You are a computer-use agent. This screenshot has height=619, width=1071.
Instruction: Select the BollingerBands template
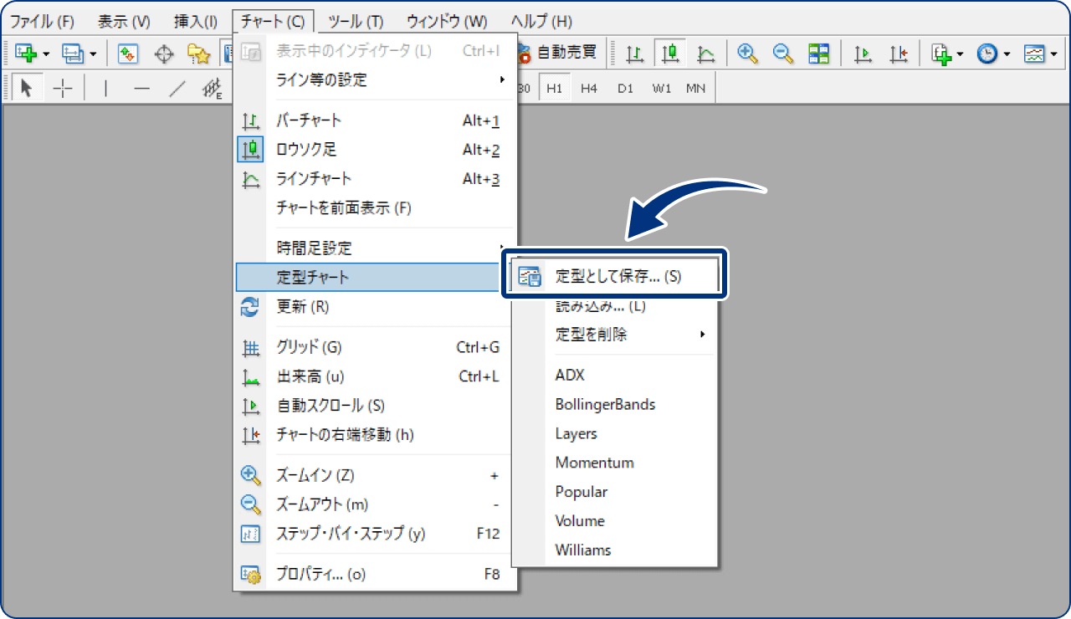pyautogui.click(x=605, y=404)
